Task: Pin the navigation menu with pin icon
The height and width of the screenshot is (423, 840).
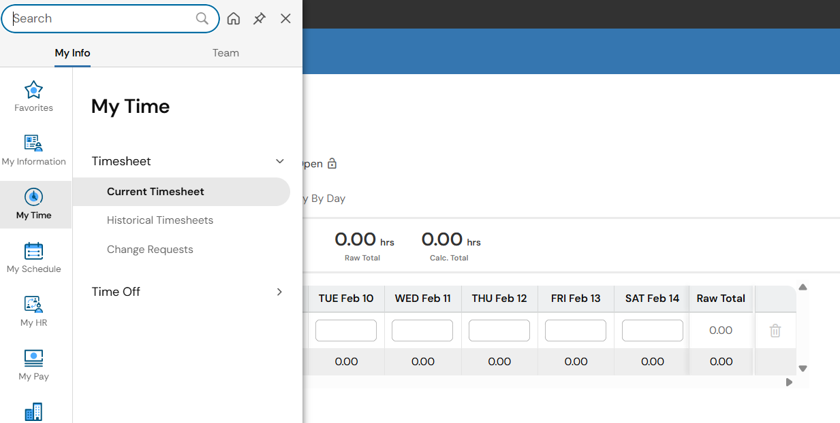Action: (x=260, y=18)
